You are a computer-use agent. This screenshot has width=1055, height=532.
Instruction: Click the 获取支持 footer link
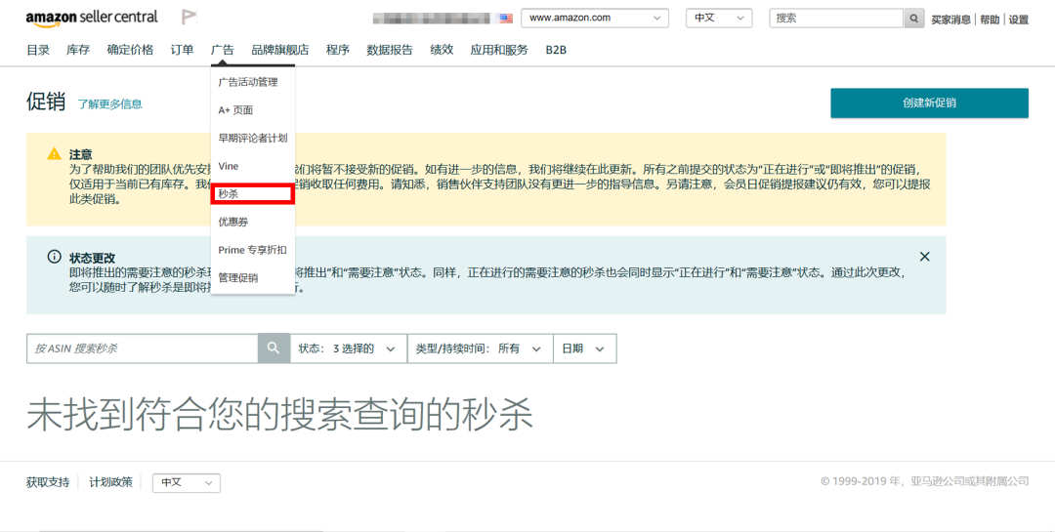click(x=48, y=482)
